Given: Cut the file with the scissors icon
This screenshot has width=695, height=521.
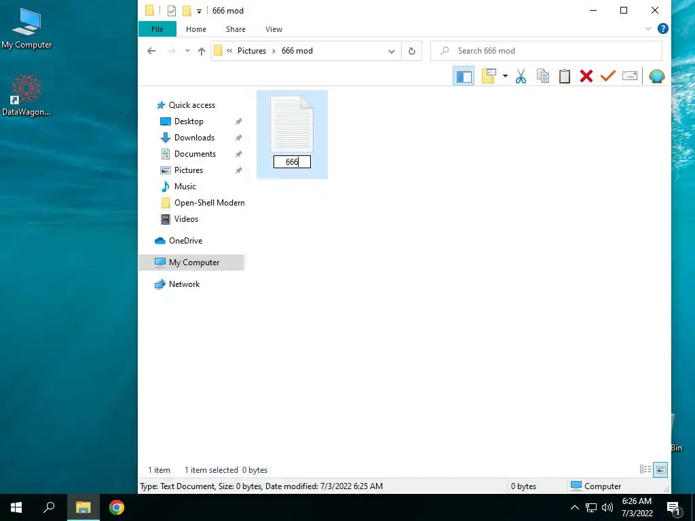Looking at the screenshot, I should pyautogui.click(x=521, y=76).
